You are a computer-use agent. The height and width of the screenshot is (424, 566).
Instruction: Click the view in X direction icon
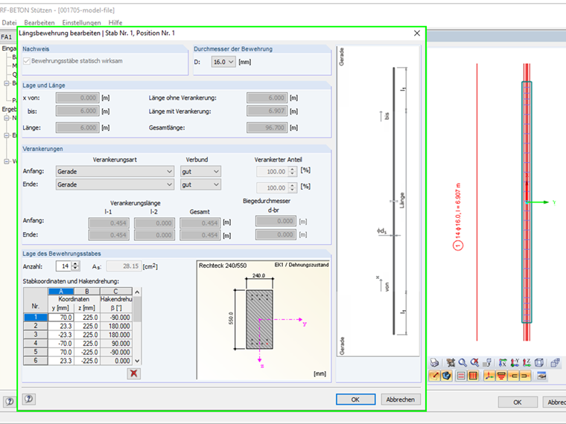pyautogui.click(x=503, y=363)
